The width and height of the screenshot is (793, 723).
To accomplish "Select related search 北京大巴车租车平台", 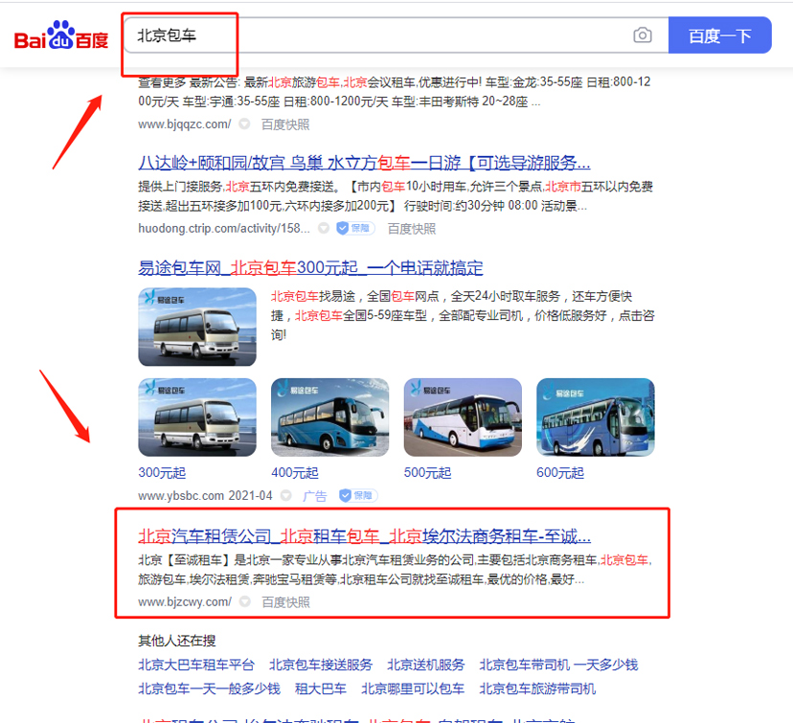I will click(196, 665).
